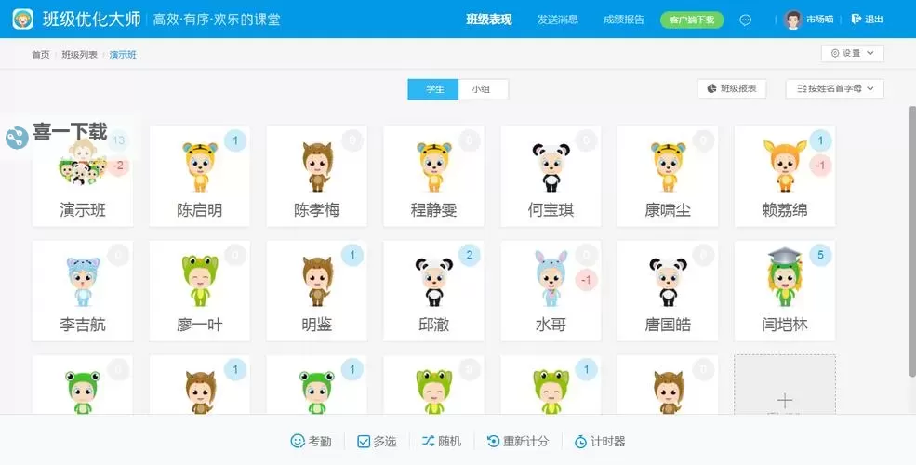Open the 成绩报告 tab

624,20
